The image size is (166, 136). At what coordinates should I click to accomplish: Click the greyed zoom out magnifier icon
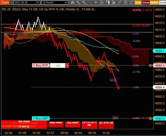90,2
